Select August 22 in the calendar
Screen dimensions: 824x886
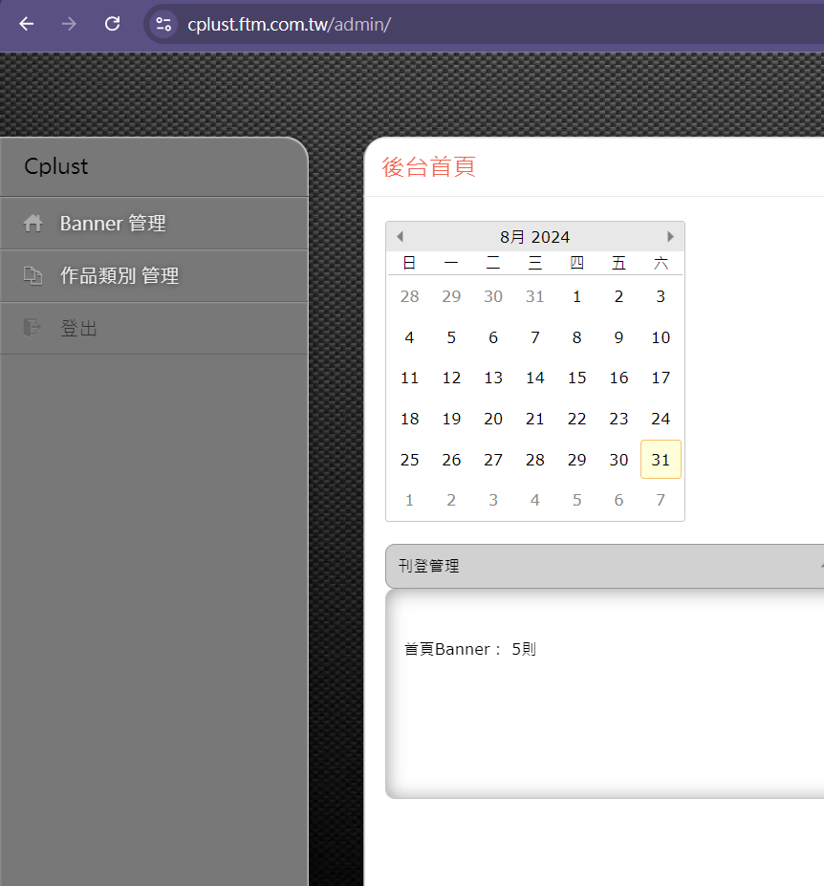(x=576, y=419)
